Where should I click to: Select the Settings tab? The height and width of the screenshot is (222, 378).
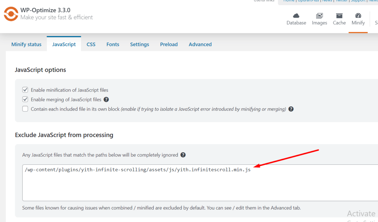pyautogui.click(x=140, y=44)
